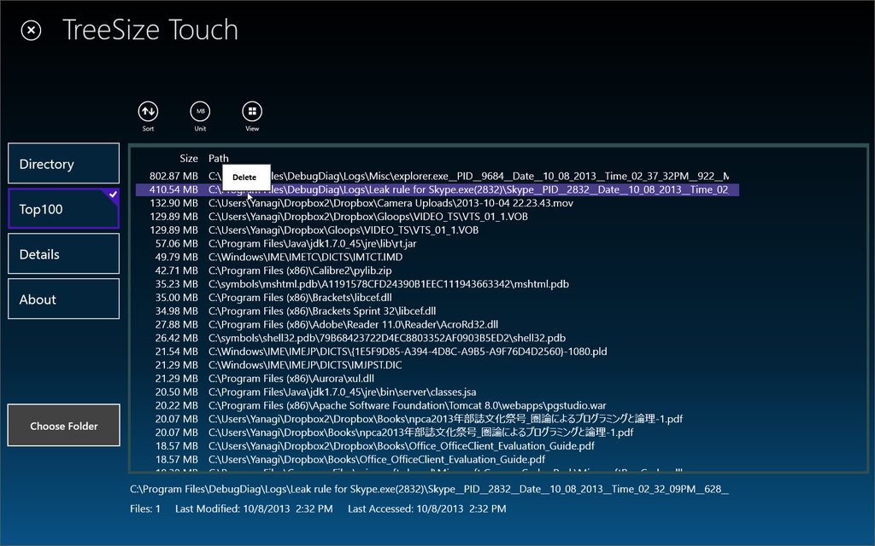This screenshot has height=546, width=875.
Task: Select the IMJPST.DIC file row
Action: [437, 365]
